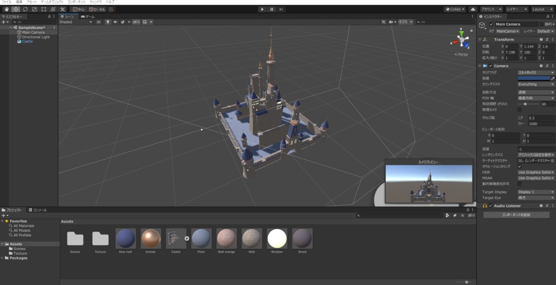This screenshot has height=285, width=556.
Task: Toggle scene audio speaker icon
Action: 115,22
